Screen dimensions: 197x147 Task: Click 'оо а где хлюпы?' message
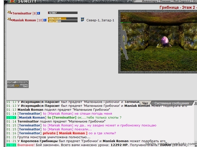pyautogui.click(x=102, y=133)
